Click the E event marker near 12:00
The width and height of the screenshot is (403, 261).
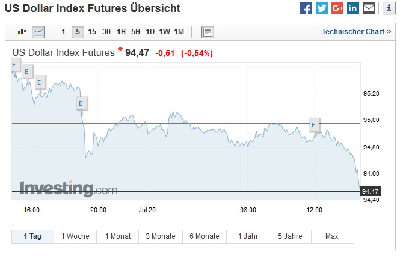click(313, 125)
